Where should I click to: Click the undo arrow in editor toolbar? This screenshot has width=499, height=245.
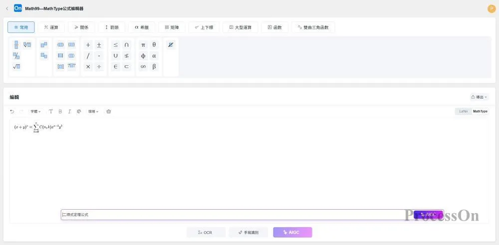(12, 112)
